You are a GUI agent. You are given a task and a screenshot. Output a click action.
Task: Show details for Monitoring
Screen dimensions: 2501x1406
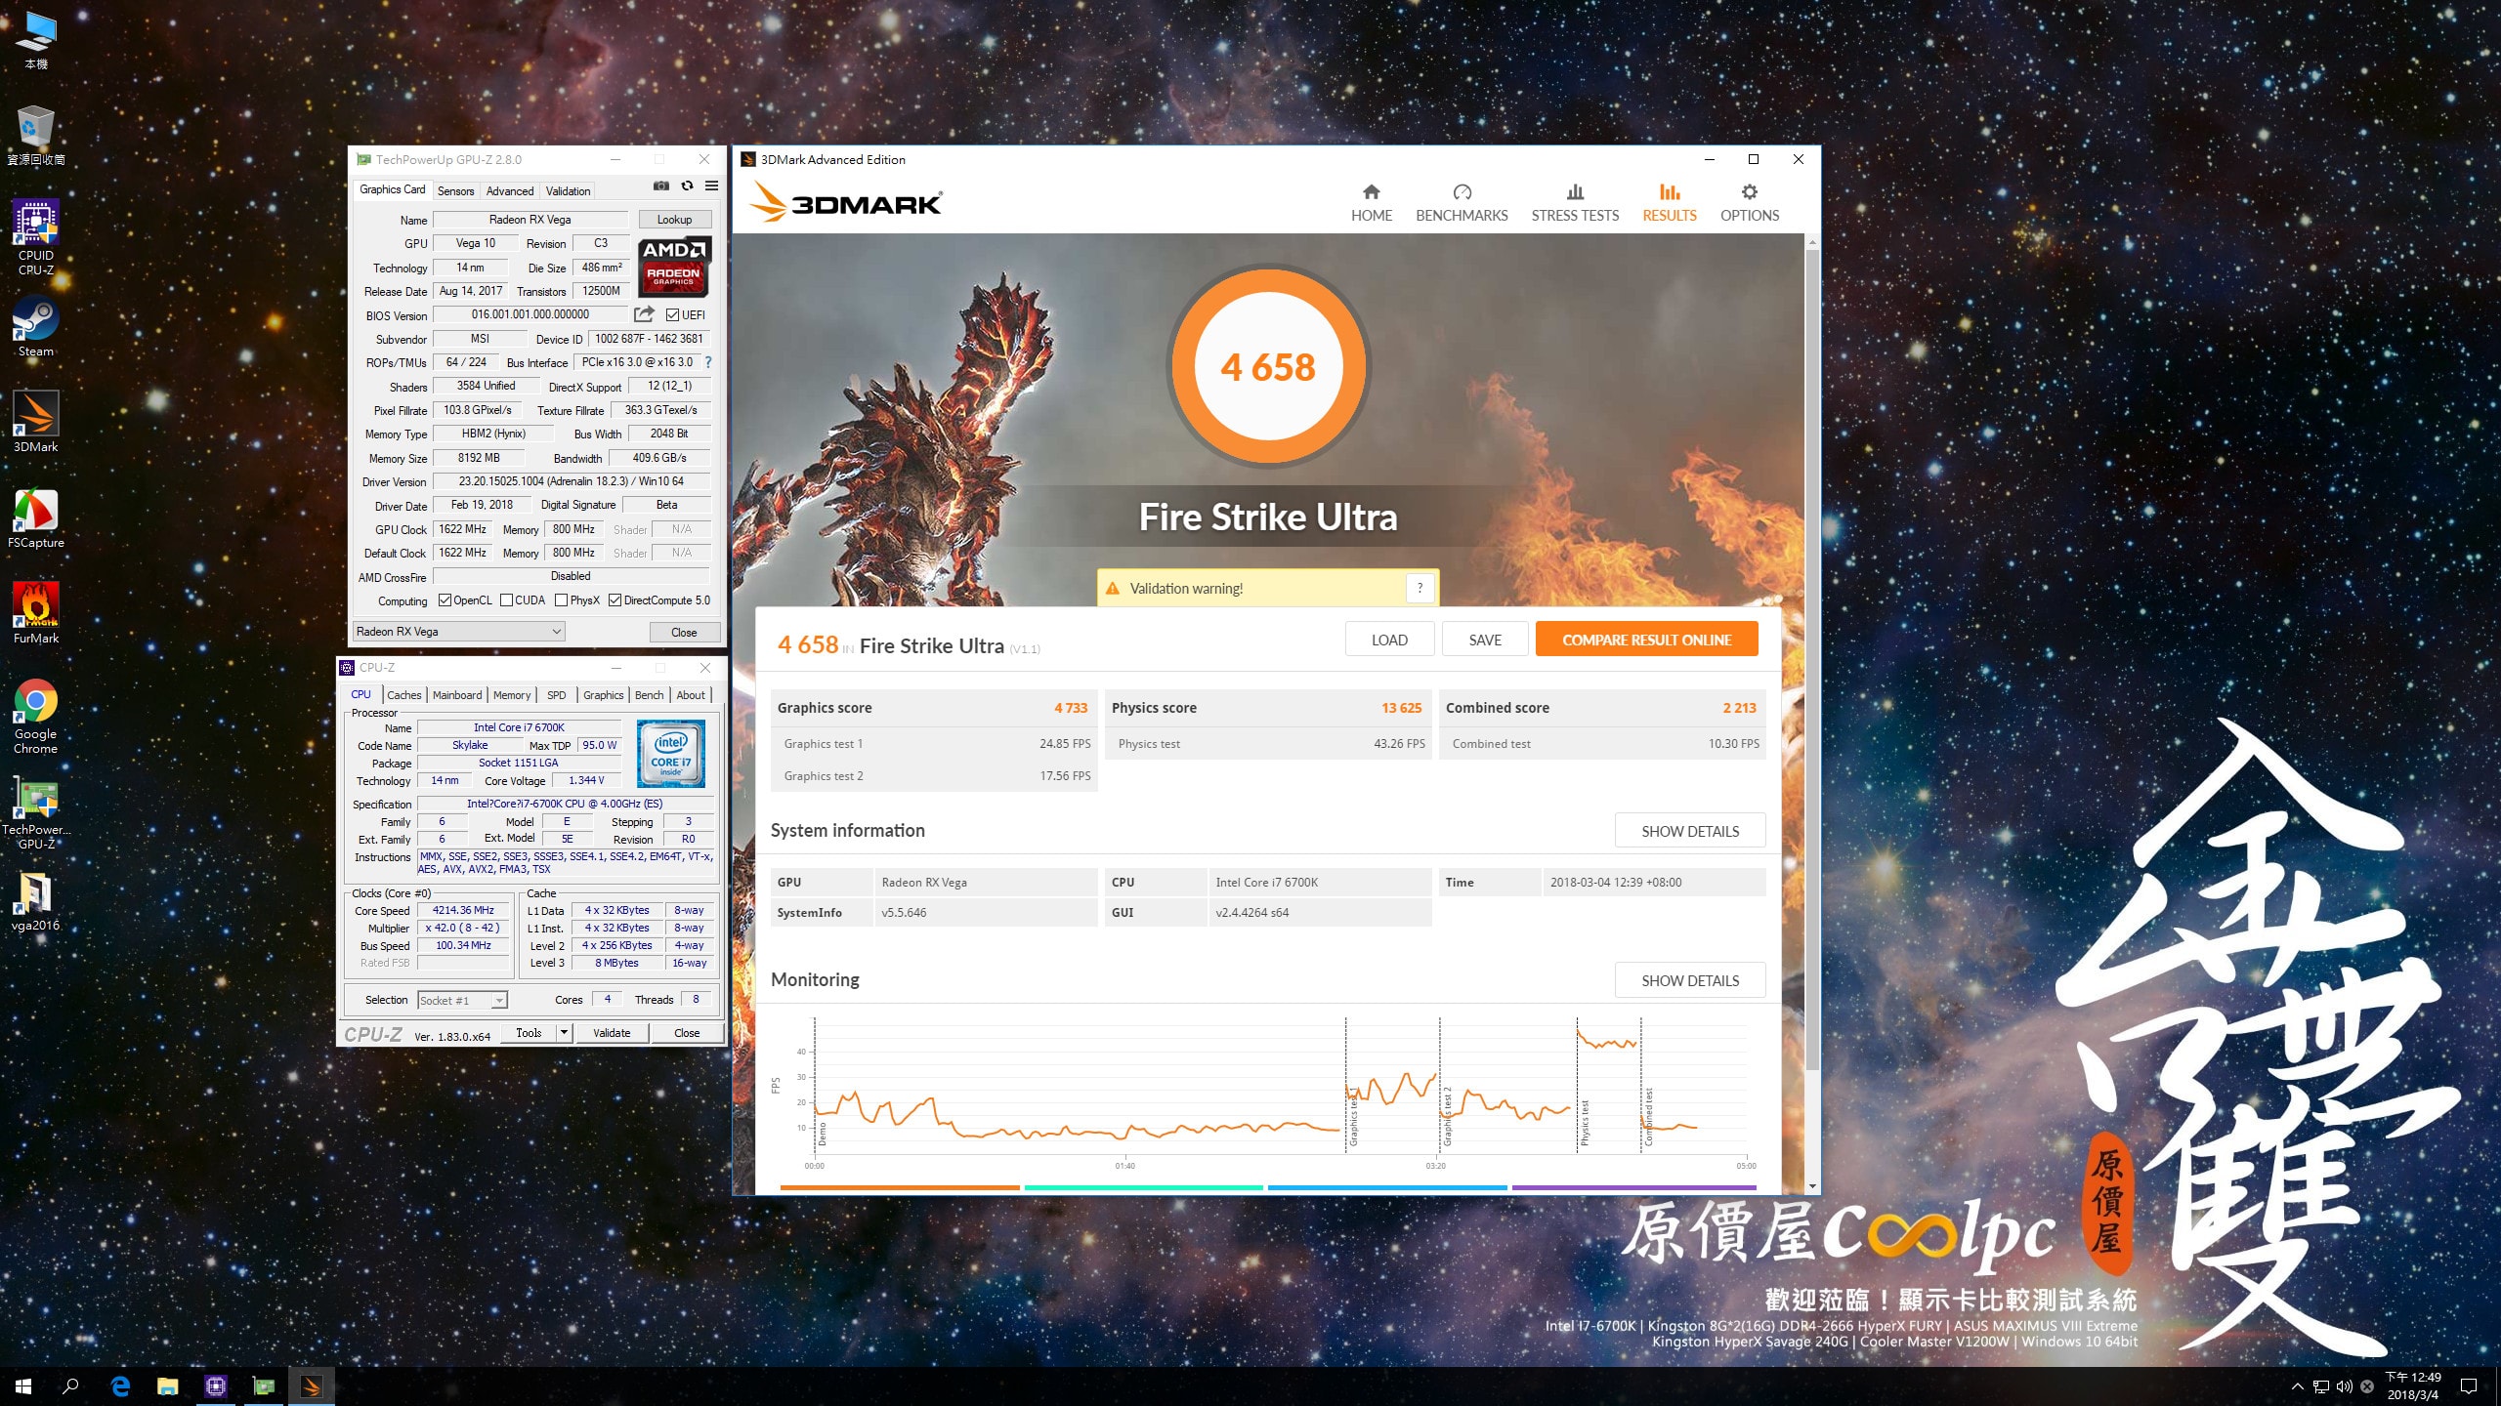pos(1690,980)
